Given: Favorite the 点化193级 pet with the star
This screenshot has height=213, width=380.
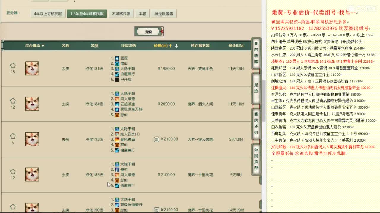Looking at the screenshot, I should coord(13,136).
